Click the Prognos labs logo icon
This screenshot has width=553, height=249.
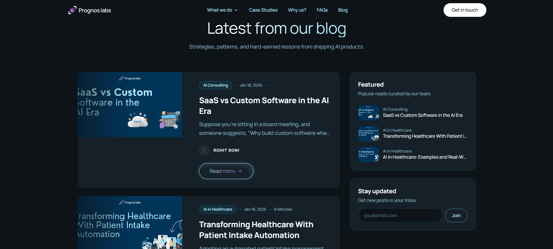(x=72, y=10)
